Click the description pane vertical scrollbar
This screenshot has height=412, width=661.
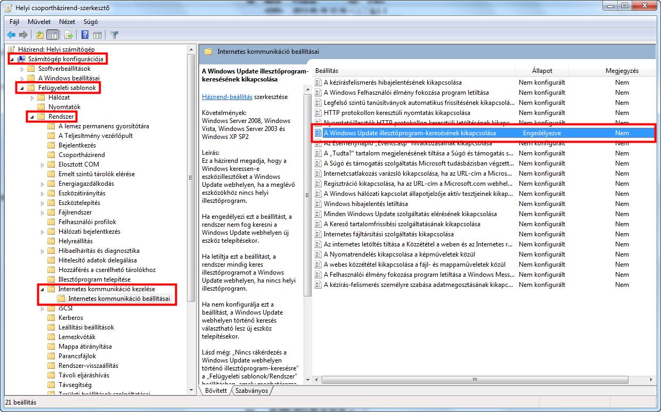pos(307,195)
